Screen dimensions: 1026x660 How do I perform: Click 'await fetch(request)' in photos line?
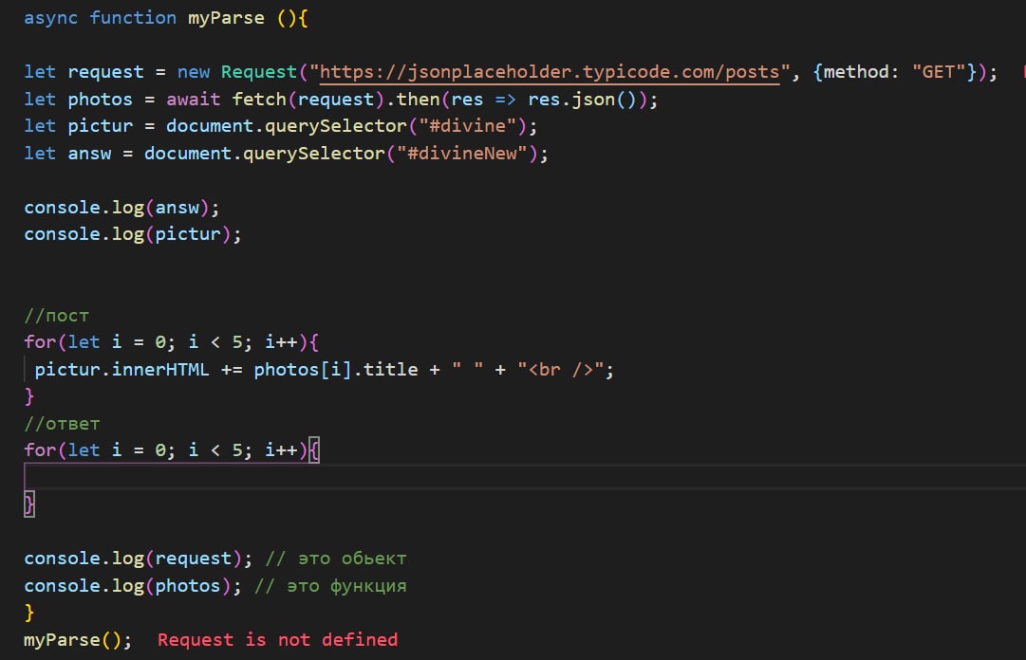click(275, 100)
